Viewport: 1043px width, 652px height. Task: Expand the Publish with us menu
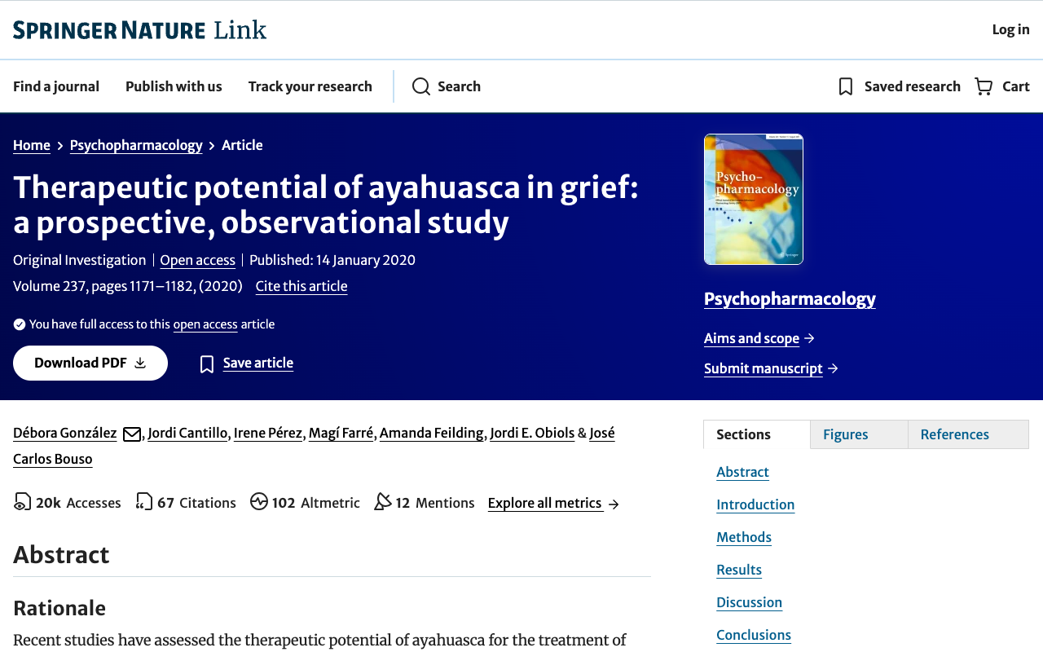[174, 86]
